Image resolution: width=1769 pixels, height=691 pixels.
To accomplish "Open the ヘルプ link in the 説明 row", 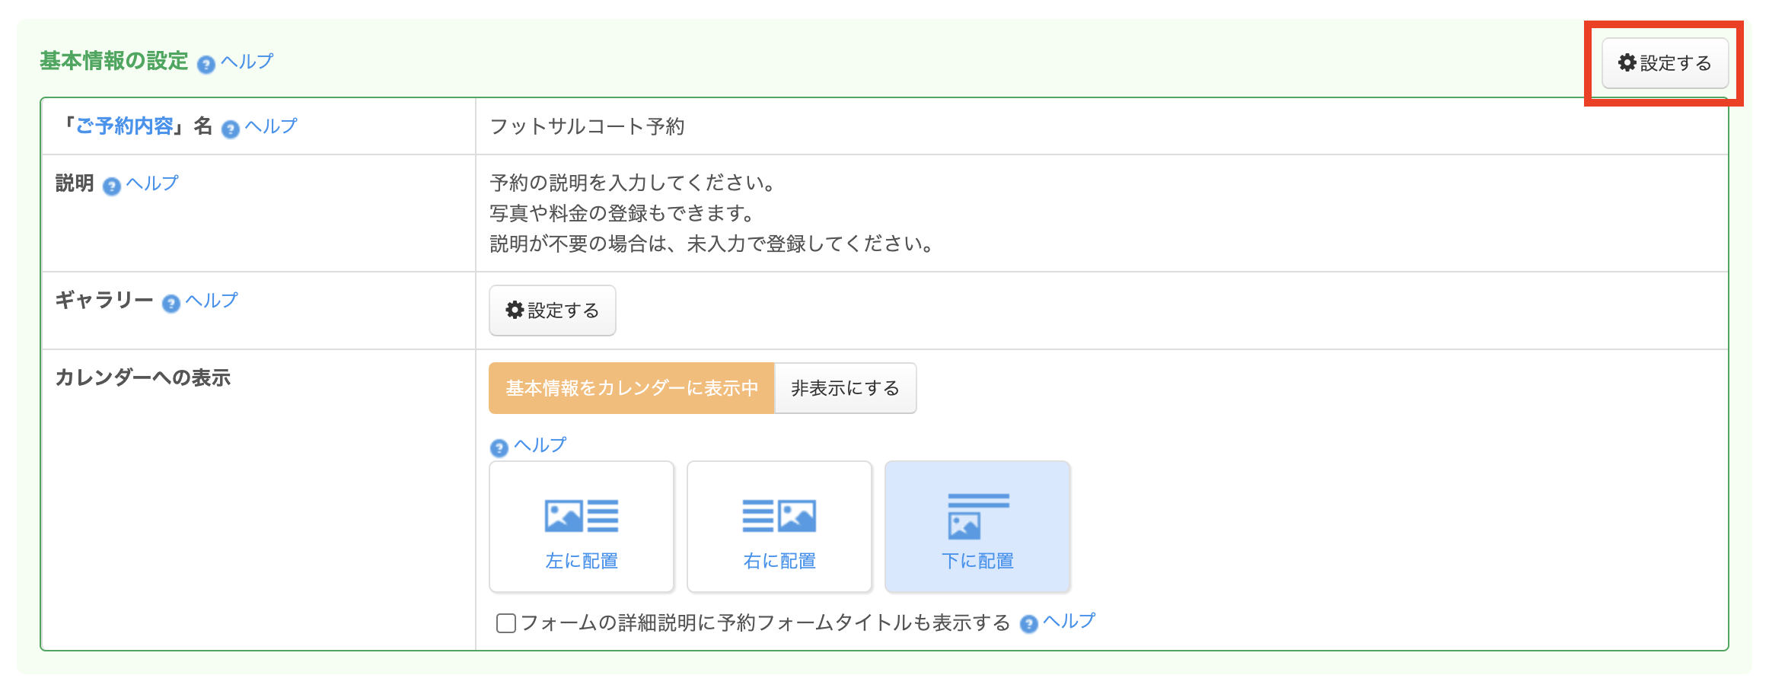I will [152, 183].
